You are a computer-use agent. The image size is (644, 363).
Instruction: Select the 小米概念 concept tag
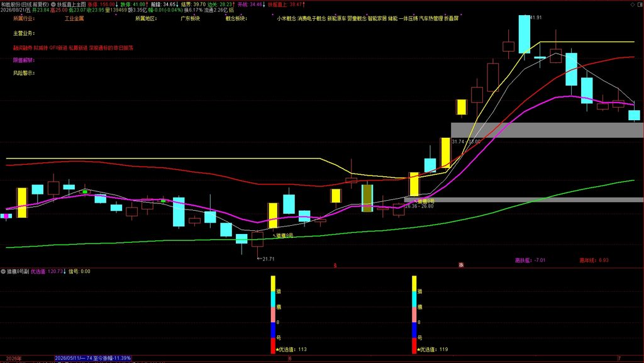tap(287, 18)
